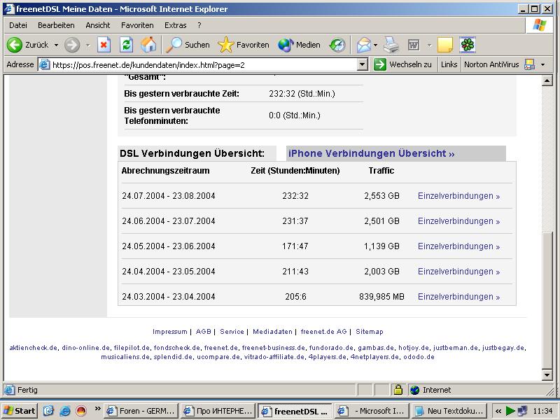Click the scroll down arrow of page scrollbar

(547, 374)
